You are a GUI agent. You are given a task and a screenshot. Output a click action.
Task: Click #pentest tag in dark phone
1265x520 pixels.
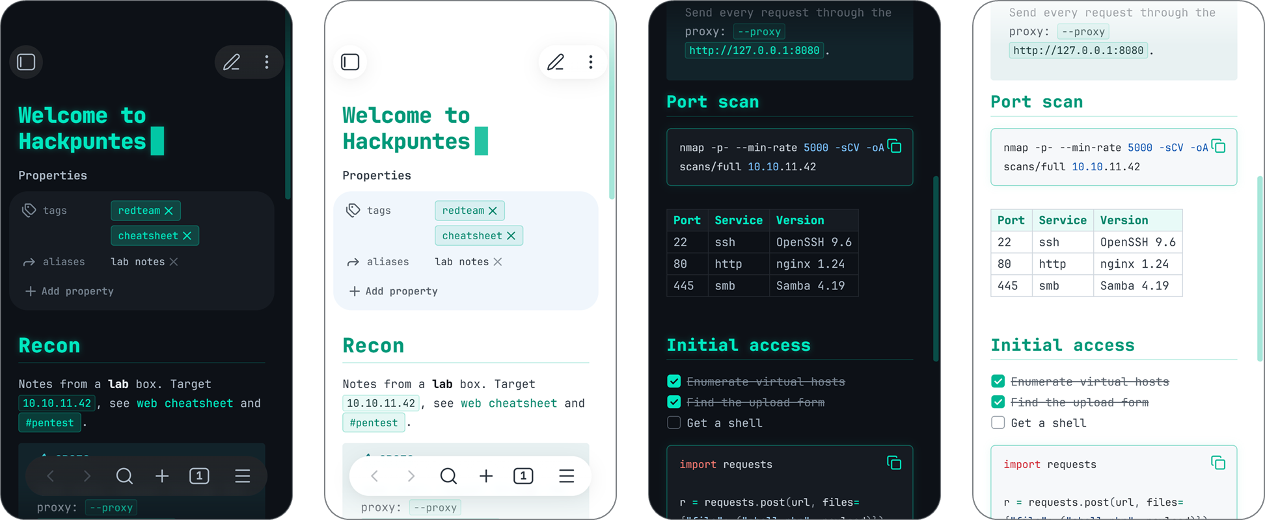49,422
